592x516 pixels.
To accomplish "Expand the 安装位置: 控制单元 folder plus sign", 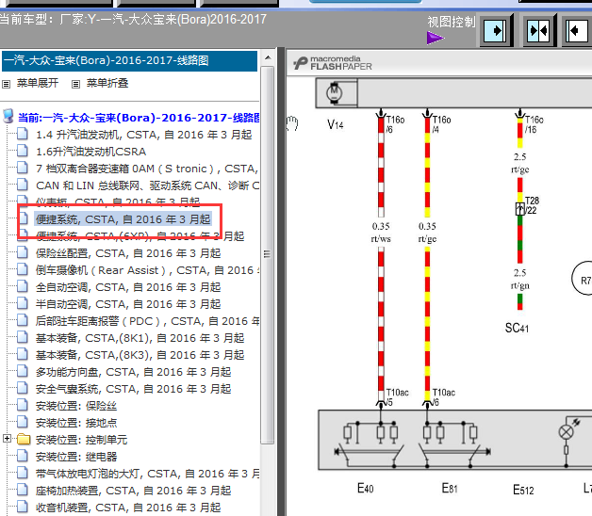I will click(x=7, y=438).
